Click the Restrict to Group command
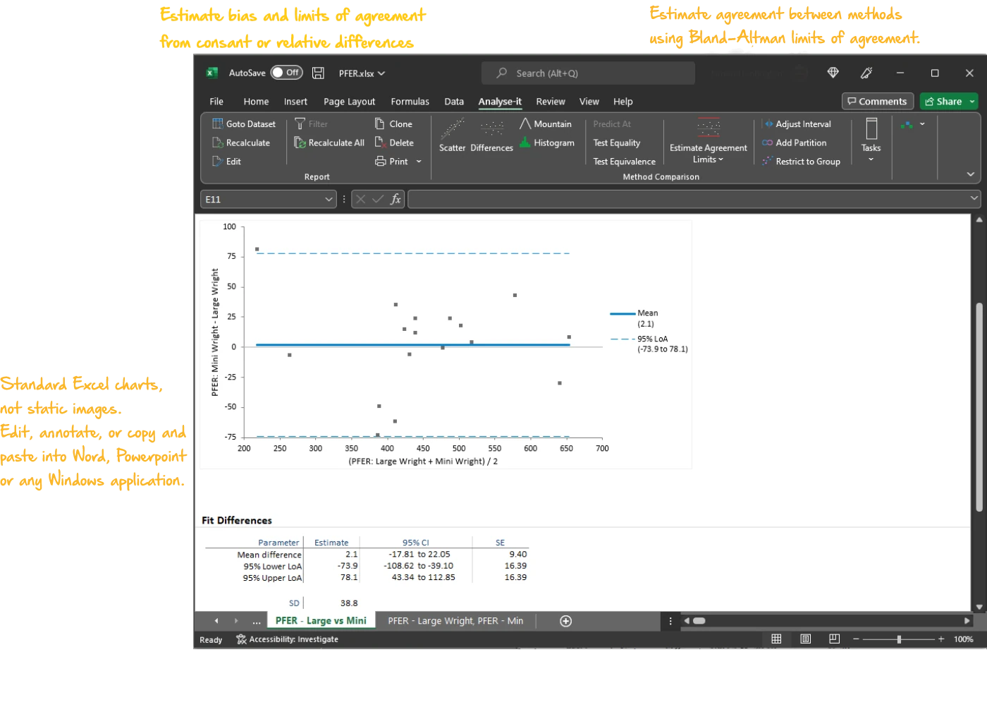The width and height of the screenshot is (987, 712). [802, 162]
